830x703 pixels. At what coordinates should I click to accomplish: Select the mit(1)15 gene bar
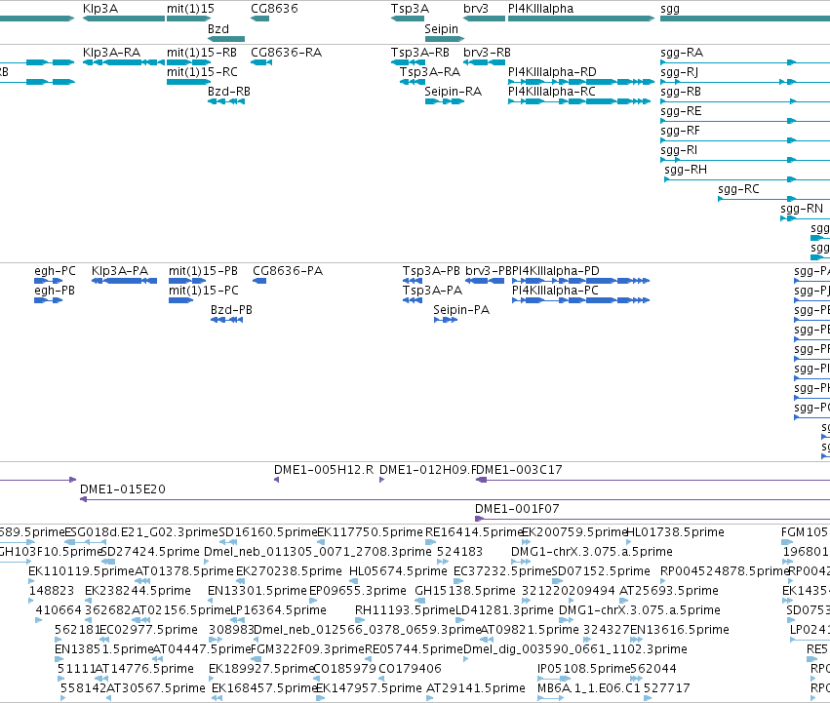pos(188,19)
